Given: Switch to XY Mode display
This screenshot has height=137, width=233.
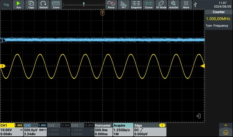Looking at the screenshot, I should tap(161, 4).
